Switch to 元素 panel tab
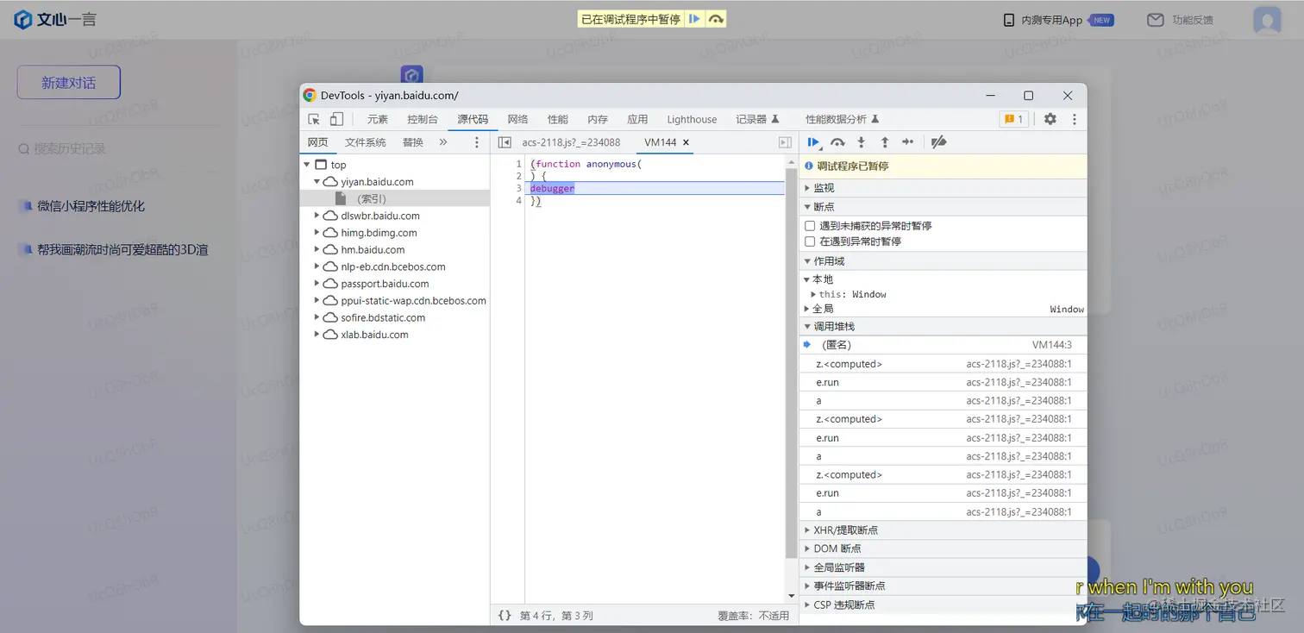The height and width of the screenshot is (633, 1304). [x=377, y=119]
